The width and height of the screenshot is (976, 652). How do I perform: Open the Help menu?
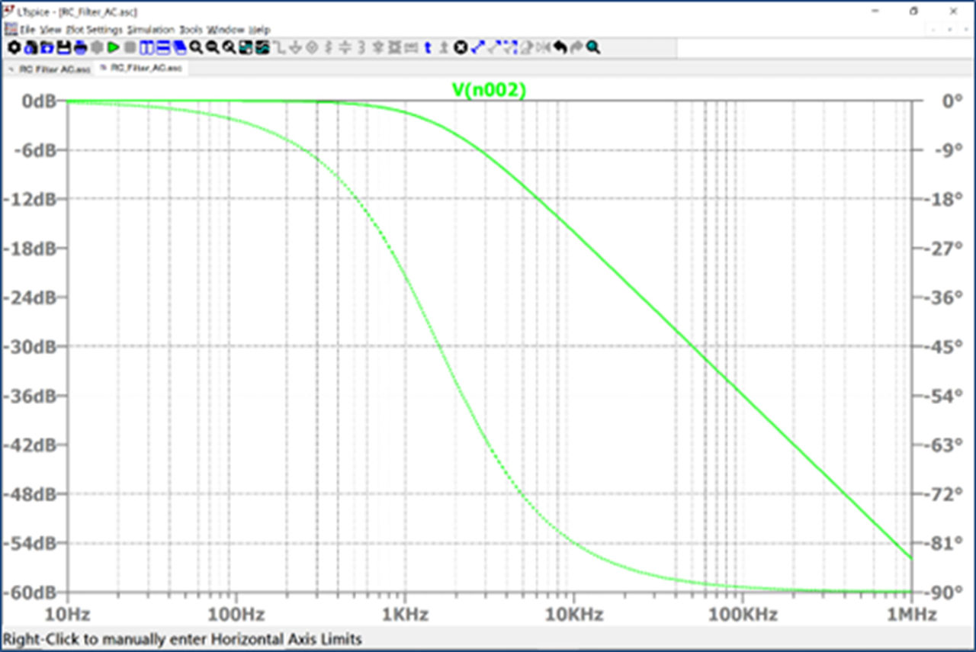(x=260, y=29)
